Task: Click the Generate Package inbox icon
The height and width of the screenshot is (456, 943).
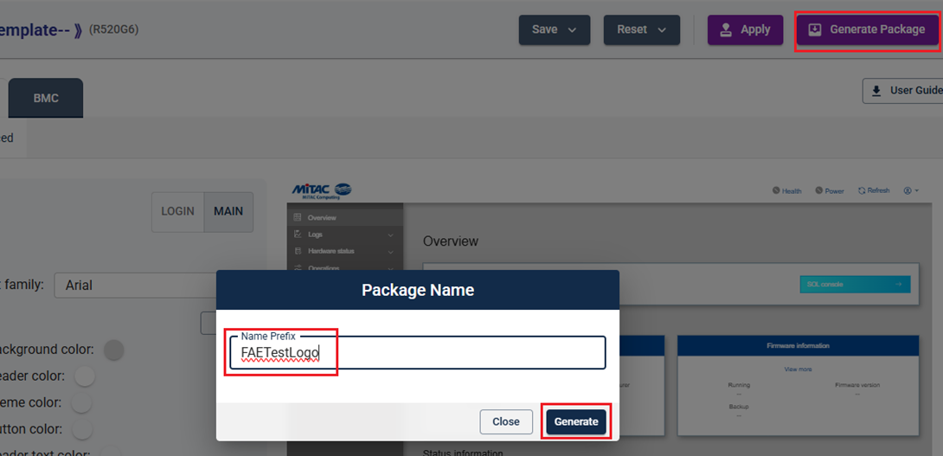Action: point(814,29)
